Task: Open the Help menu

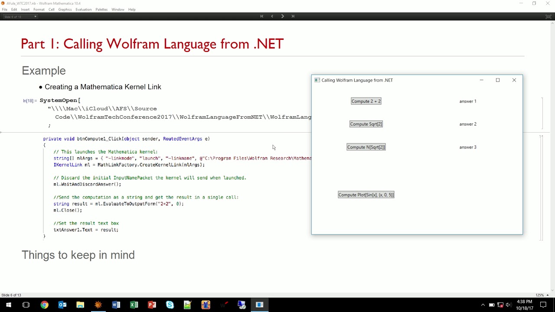Action: point(132,10)
